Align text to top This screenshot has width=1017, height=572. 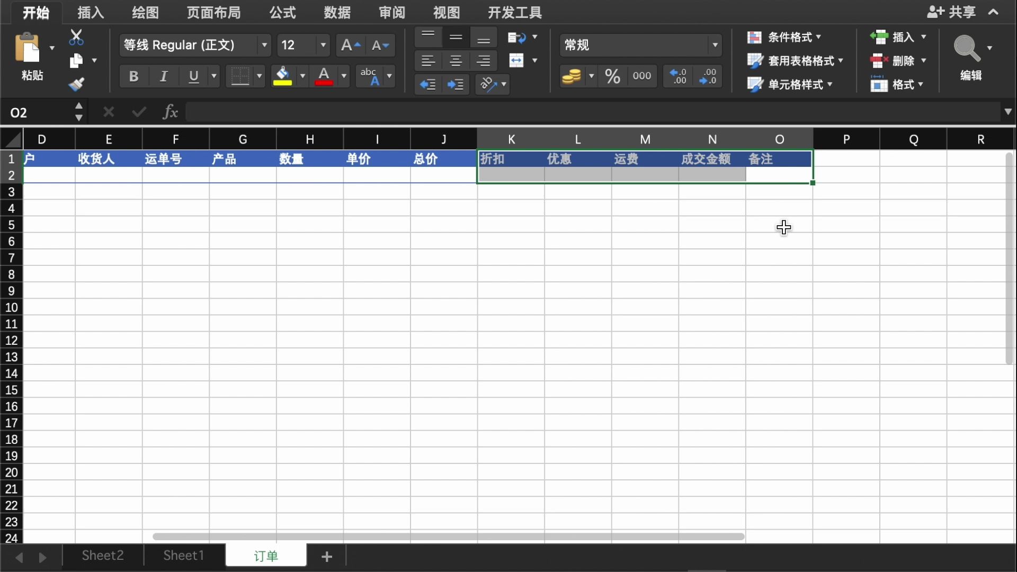(x=428, y=37)
